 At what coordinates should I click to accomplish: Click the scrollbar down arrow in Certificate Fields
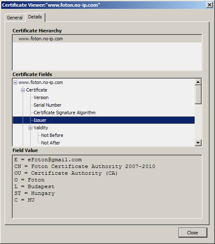click(198, 142)
